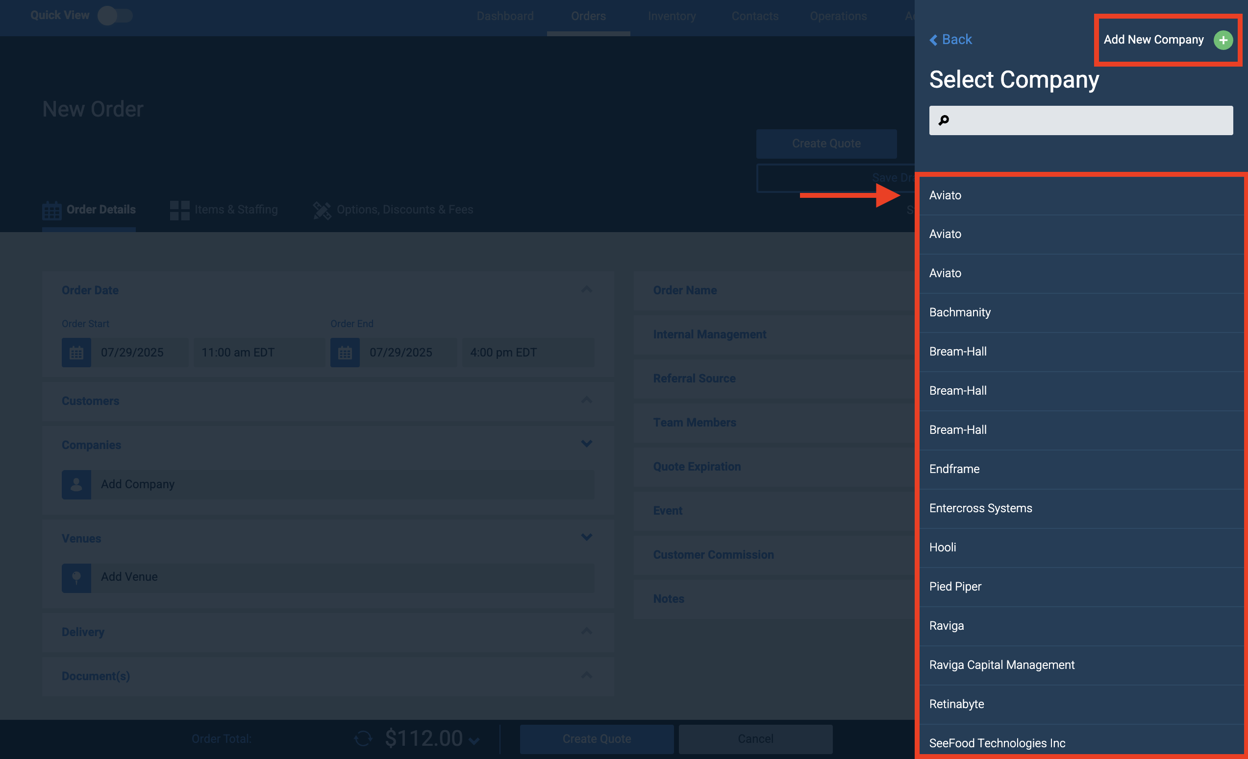
Task: Select Entercross Systems from the company list
Action: (1082, 508)
